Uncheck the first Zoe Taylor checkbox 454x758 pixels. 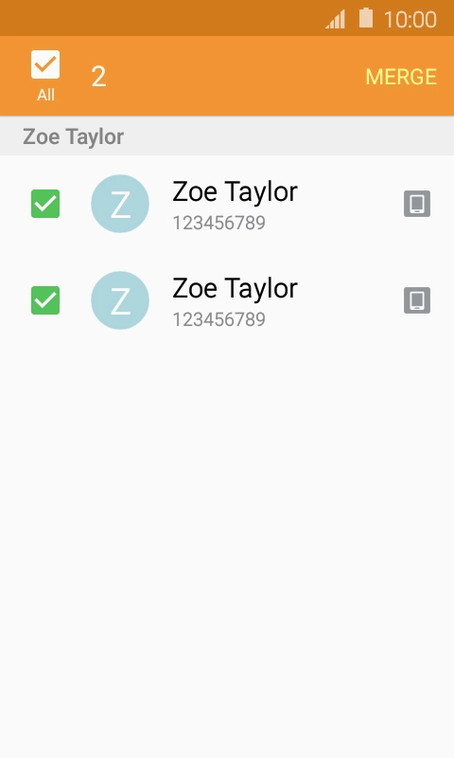[45, 204]
